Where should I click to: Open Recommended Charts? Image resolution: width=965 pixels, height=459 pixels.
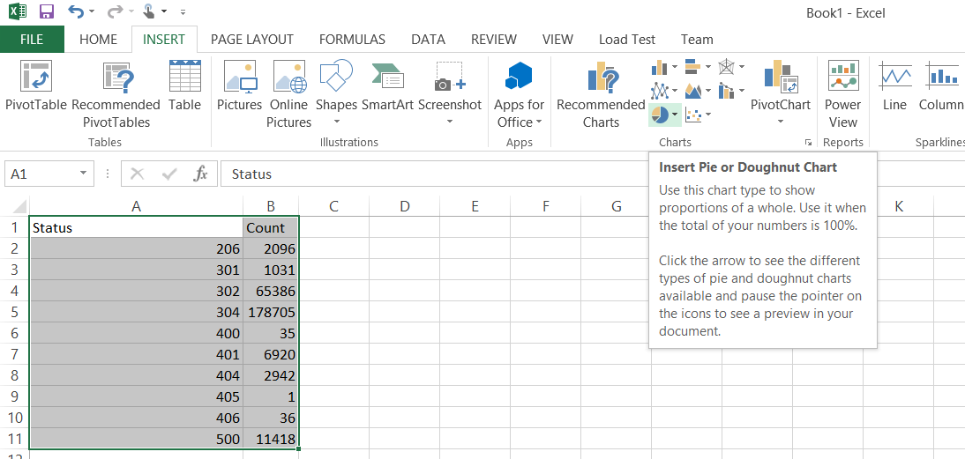coord(601,95)
